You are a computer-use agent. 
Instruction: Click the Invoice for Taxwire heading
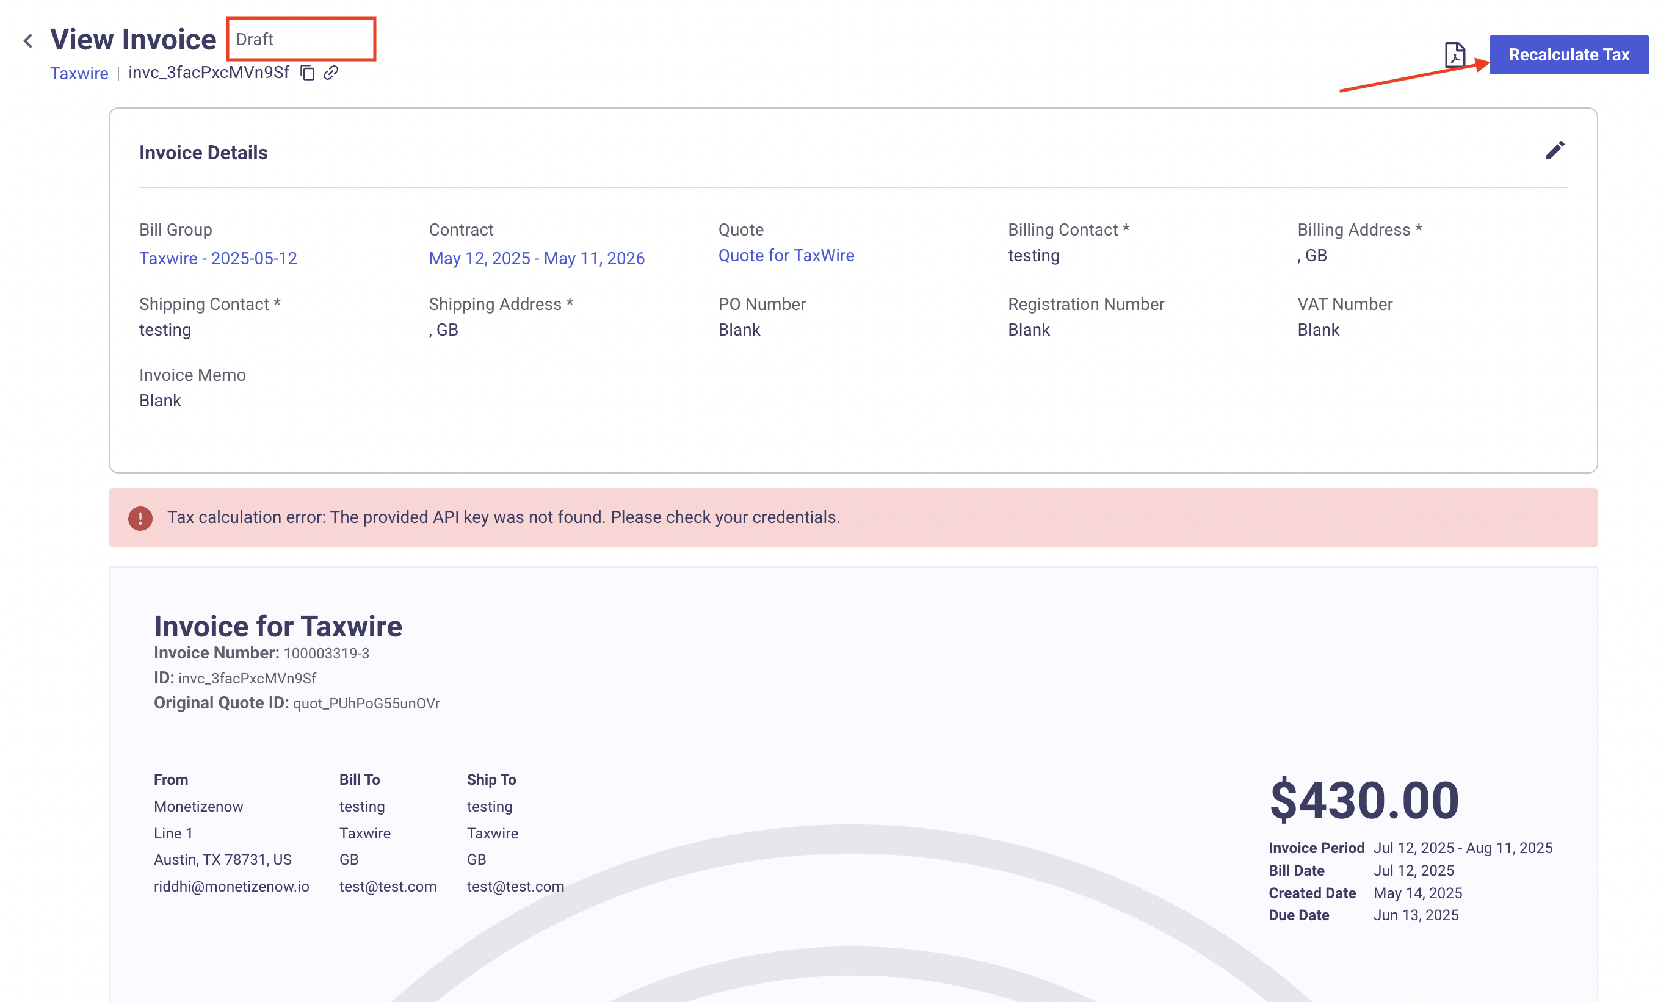click(x=278, y=627)
